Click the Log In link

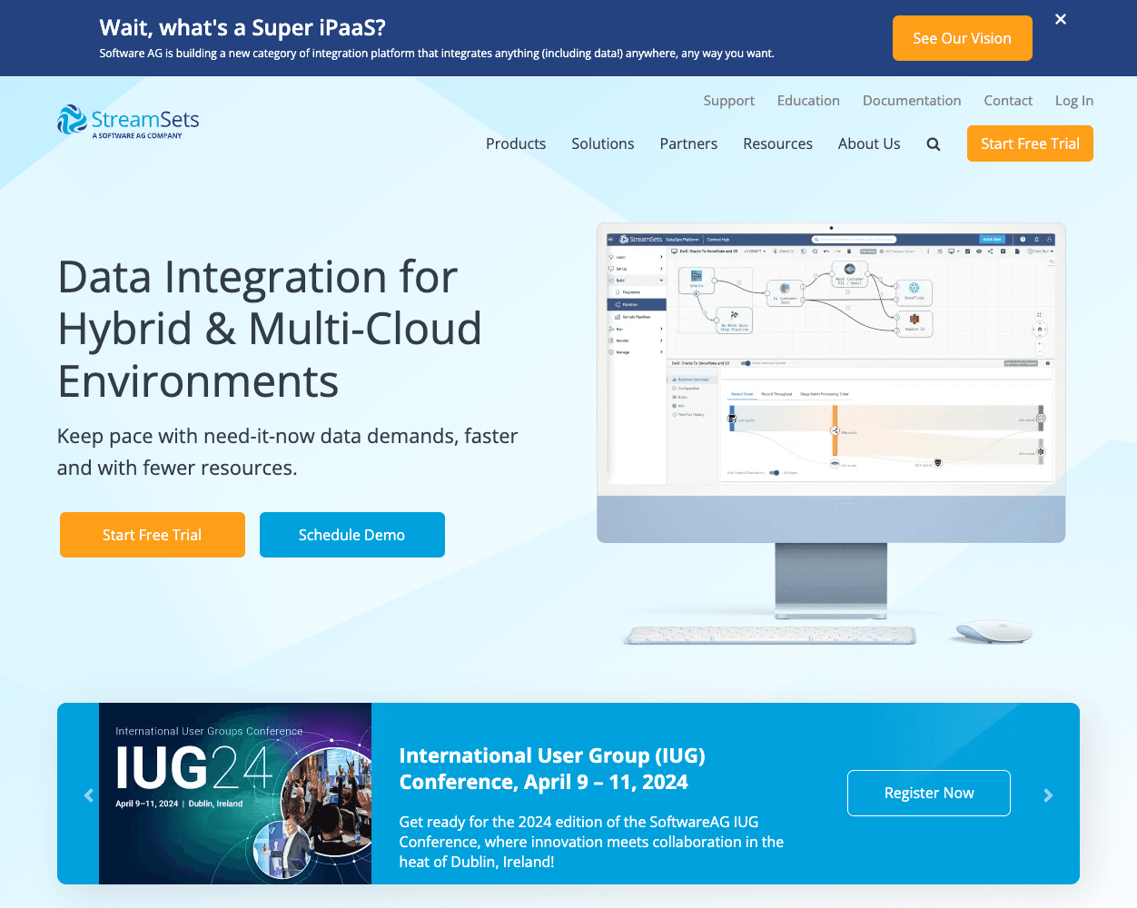pos(1074,101)
